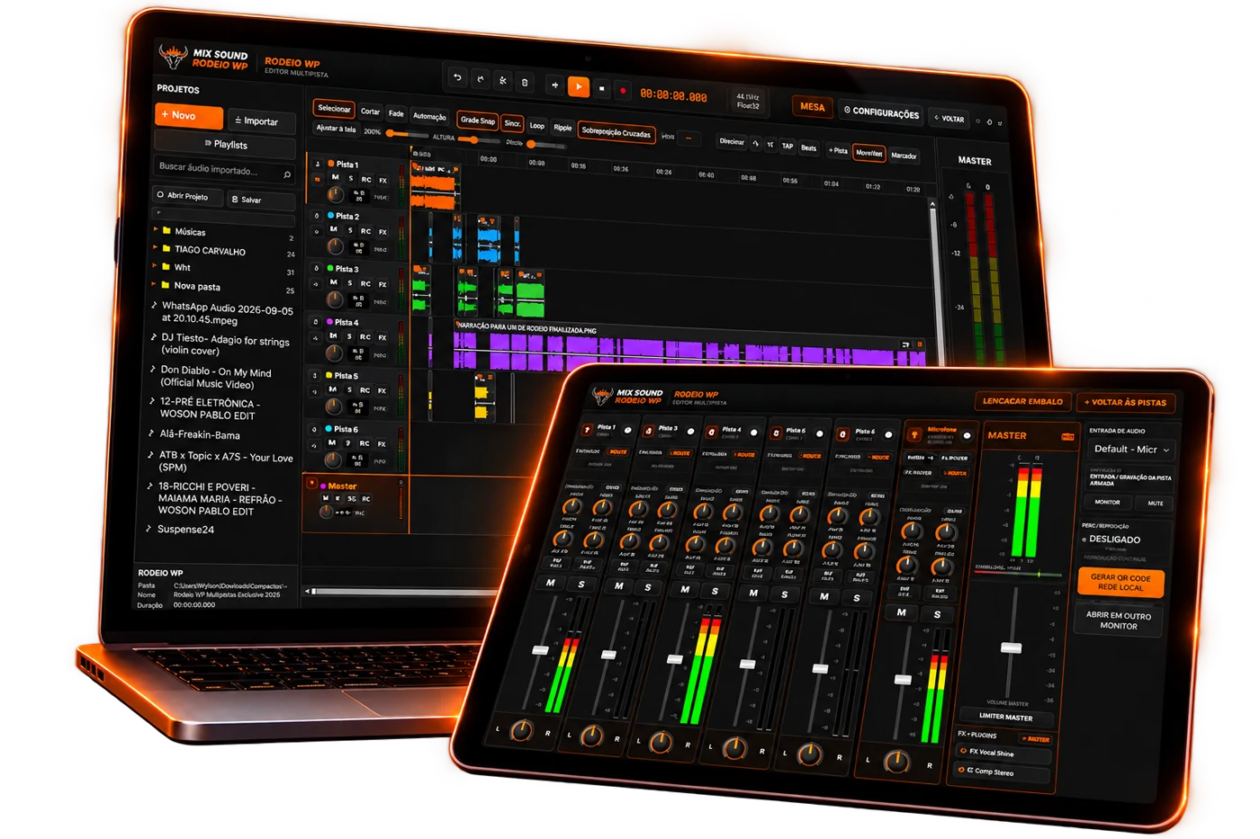1260x839 pixels.
Task: Click the plus icon before the play button
Action: click(x=554, y=85)
